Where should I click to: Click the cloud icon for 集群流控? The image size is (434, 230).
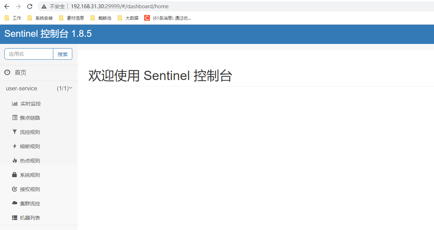[x=15, y=203]
